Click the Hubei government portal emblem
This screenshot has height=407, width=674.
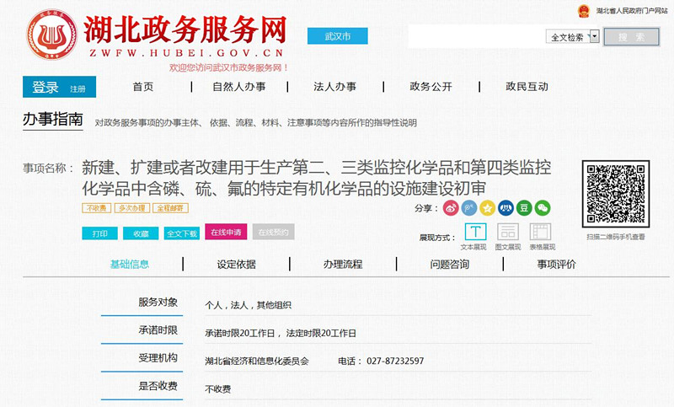[583, 12]
